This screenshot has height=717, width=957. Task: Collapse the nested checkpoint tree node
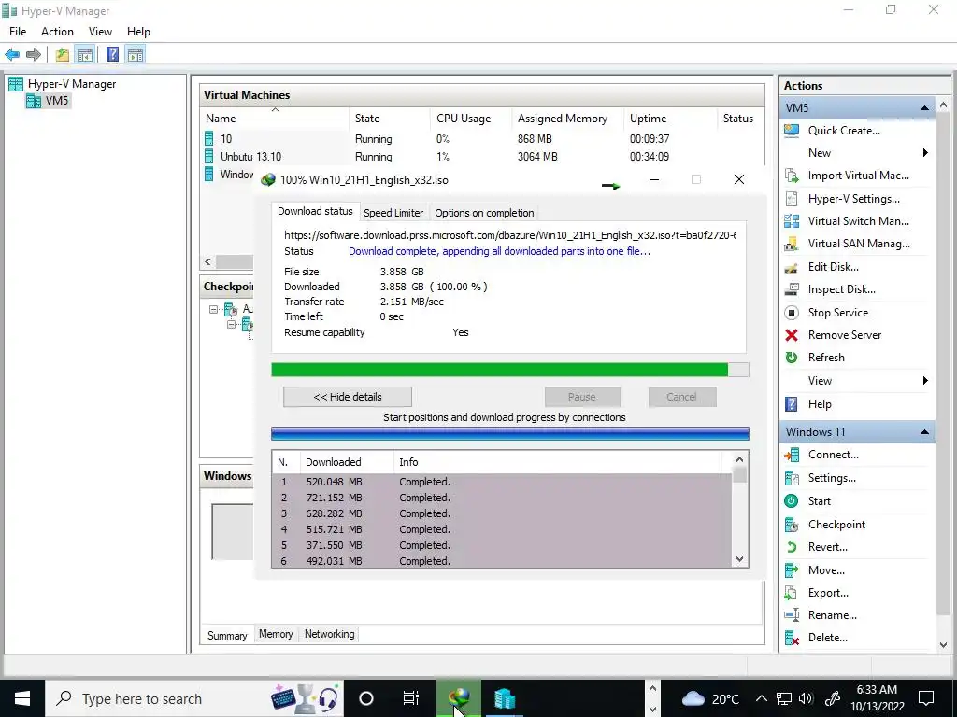(232, 325)
